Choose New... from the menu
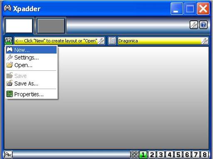 click(x=31, y=50)
